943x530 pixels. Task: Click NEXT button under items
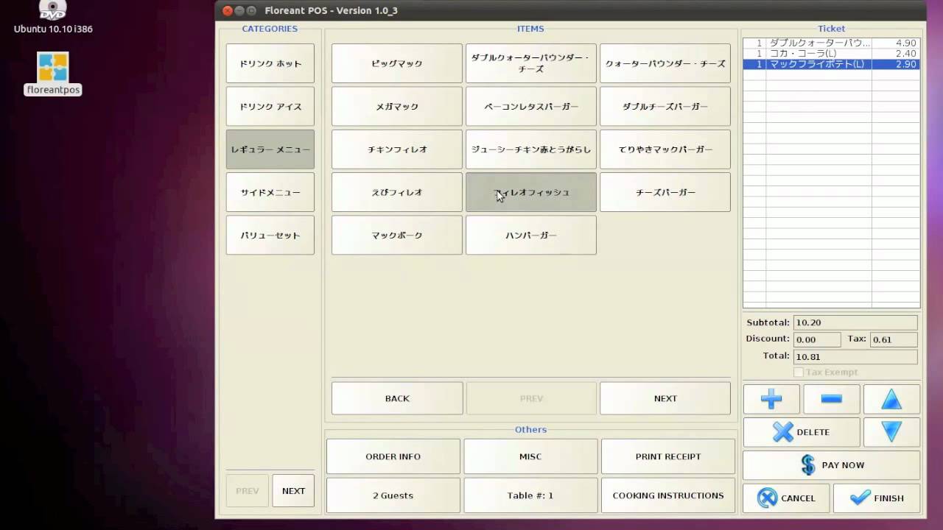click(665, 398)
